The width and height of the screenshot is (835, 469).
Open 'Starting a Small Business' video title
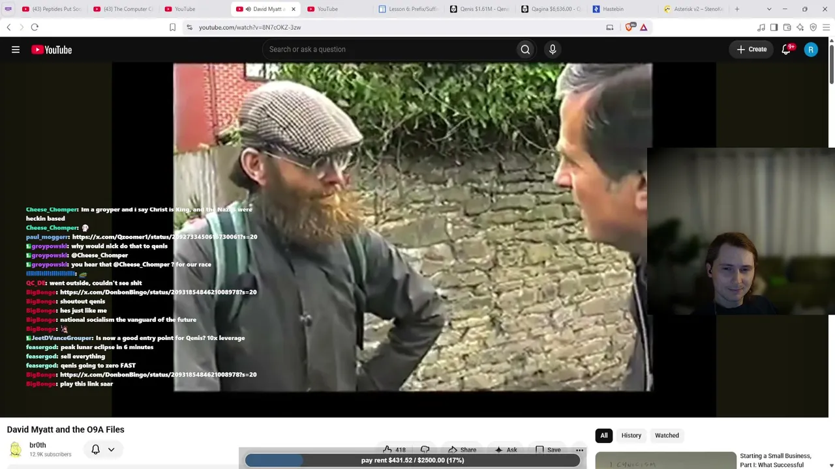pos(776,461)
